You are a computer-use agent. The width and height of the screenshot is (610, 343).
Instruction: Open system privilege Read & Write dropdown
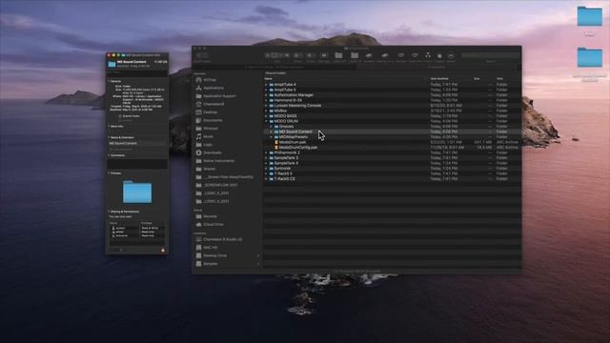[152, 228]
